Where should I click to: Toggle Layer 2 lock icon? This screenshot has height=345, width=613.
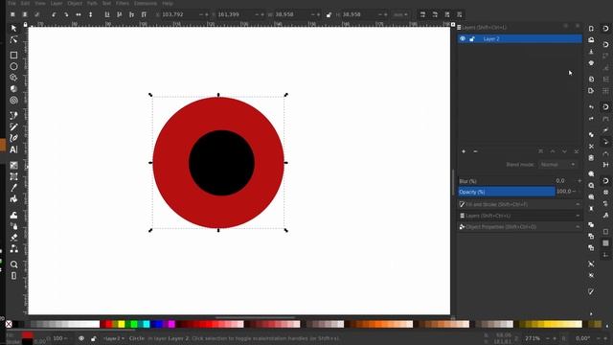(472, 38)
